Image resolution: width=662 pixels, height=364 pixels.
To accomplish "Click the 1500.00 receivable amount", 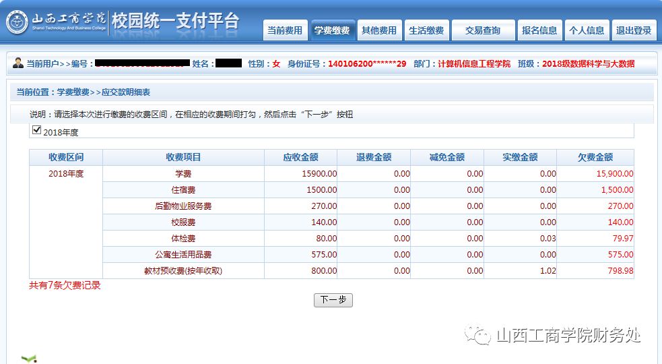I will click(x=322, y=190).
